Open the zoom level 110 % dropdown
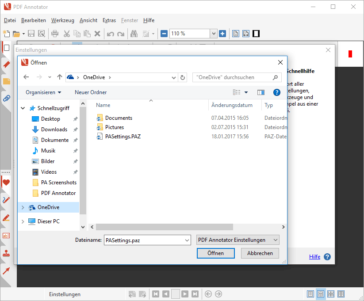This screenshot has height=301, width=364. pyautogui.click(x=214, y=34)
